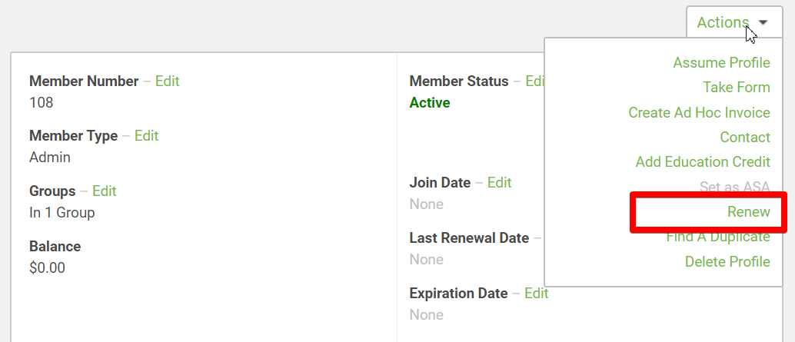Edit the Join Date
This screenshot has width=795, height=342.
pos(500,182)
